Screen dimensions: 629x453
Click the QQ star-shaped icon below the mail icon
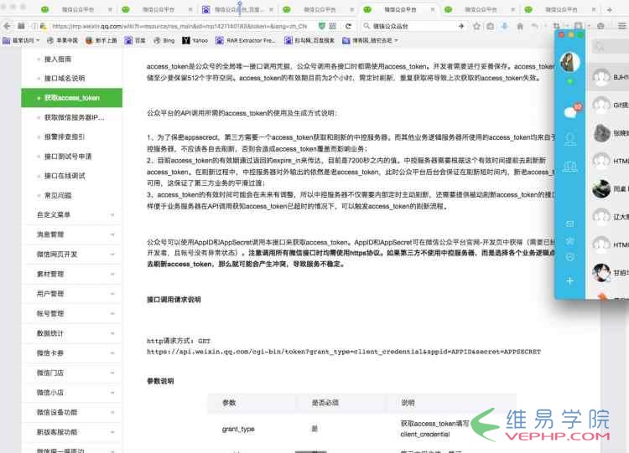569,240
